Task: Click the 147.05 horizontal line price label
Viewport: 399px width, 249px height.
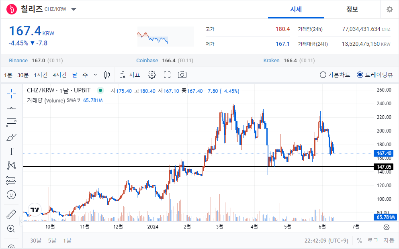Action: click(384, 167)
